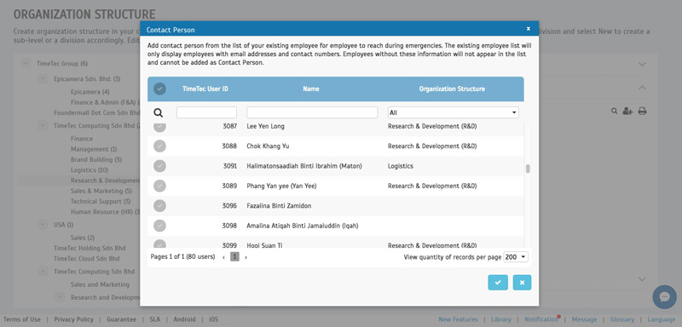Close the Contact Person dialog header
Screen dimensions: 682x327
(x=529, y=29)
